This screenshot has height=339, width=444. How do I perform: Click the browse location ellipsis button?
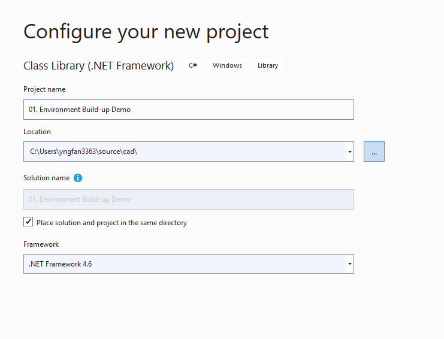pos(374,152)
